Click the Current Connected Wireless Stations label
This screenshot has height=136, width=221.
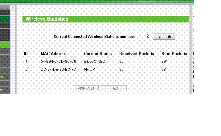pyautogui.click(x=95, y=37)
